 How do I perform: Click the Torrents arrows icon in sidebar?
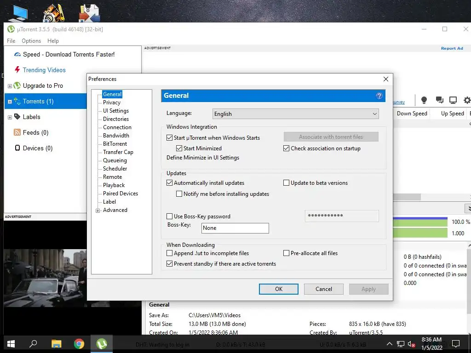(x=17, y=101)
